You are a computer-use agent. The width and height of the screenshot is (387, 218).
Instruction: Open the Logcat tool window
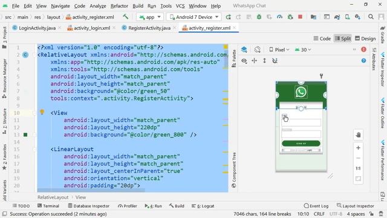pos(203,206)
